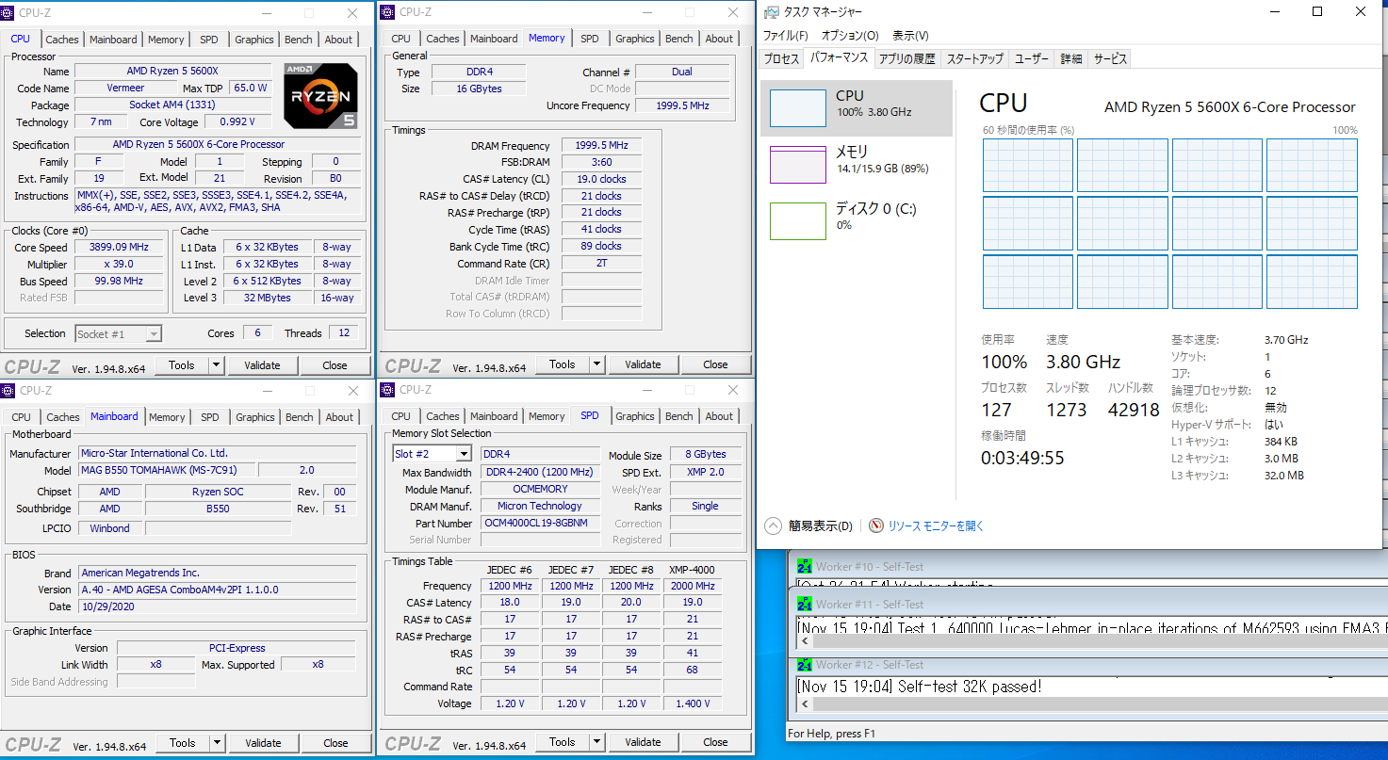Open the About tab in the CPU-Z SPD window
Image resolution: width=1388 pixels, height=760 pixels.
[719, 416]
